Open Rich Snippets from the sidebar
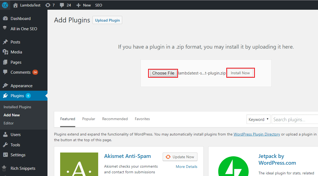The height and width of the screenshot is (176, 318). coord(22,168)
